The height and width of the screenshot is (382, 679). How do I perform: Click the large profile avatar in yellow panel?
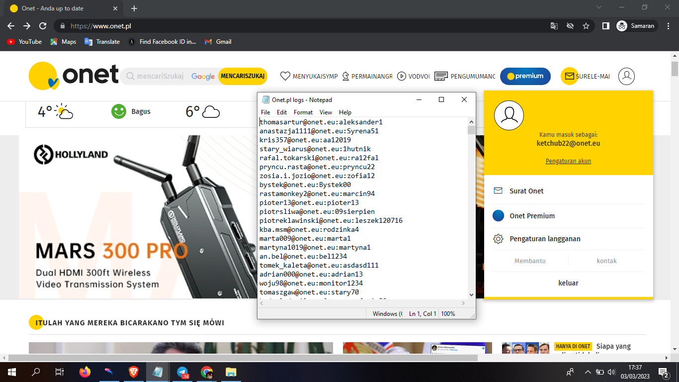509,114
